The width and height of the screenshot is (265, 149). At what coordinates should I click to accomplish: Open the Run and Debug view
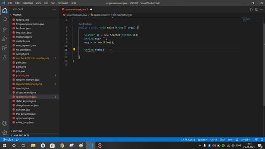coord(5,38)
